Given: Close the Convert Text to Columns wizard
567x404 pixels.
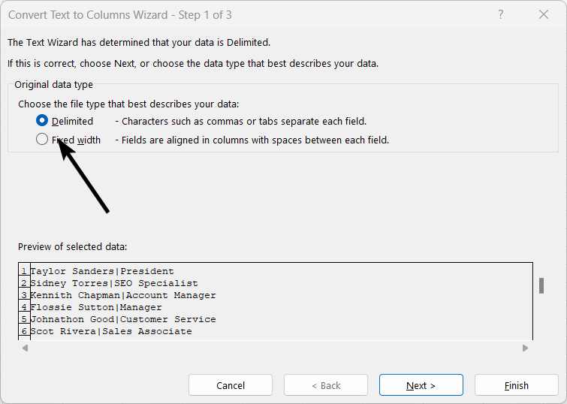Looking at the screenshot, I should click(x=544, y=14).
